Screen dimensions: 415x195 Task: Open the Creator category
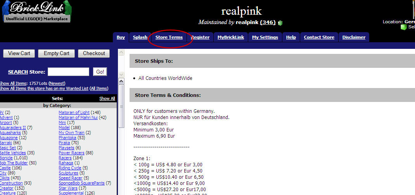tap(7, 188)
